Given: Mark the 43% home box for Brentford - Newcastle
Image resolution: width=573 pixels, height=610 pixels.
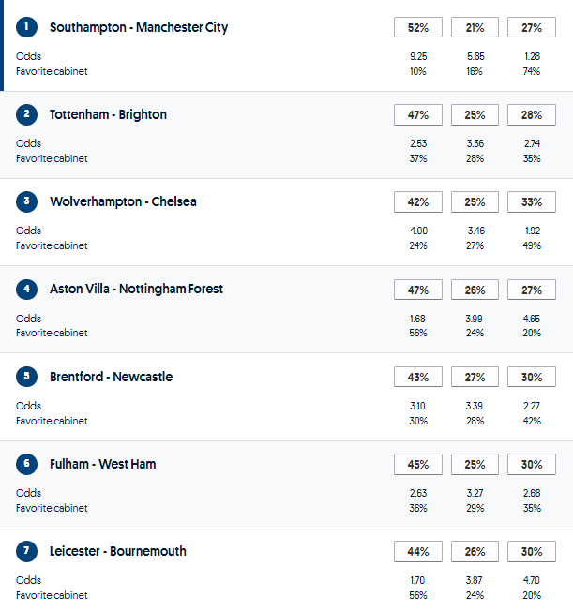Looking at the screenshot, I should tap(418, 378).
